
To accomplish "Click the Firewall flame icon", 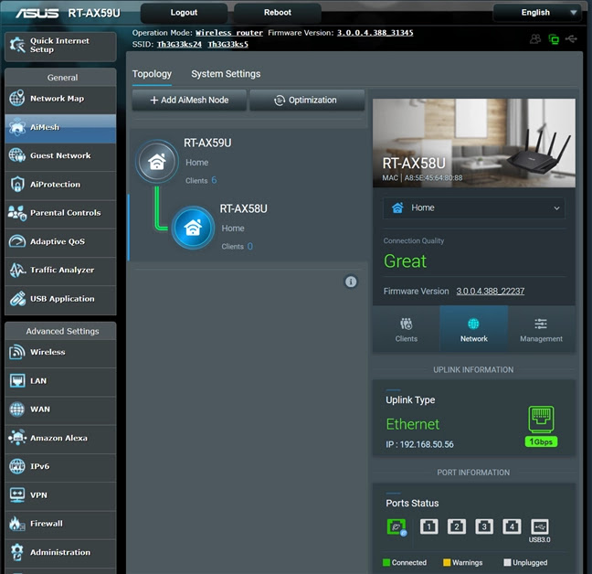I will pos(17,524).
